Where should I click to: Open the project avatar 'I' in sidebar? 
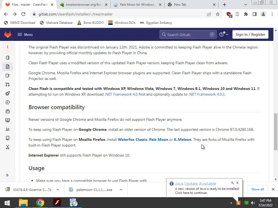tap(7, 47)
